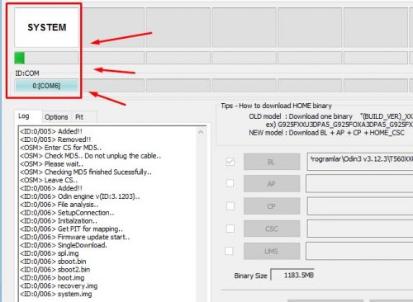Select log line 'boot.img'
413x302 pixels.
pos(52,278)
